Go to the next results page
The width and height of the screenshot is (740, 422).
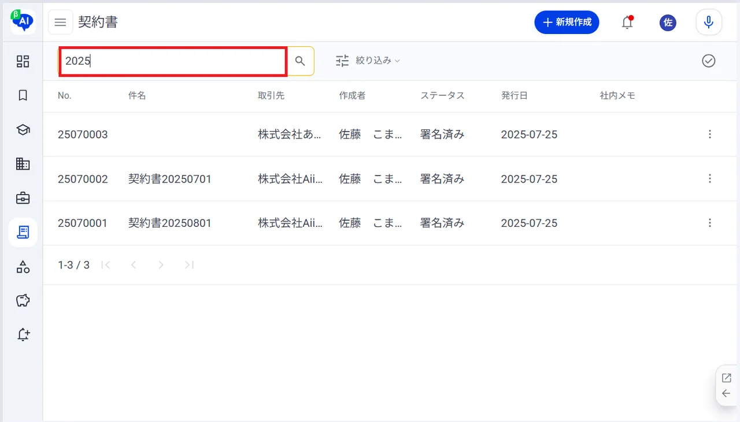click(x=161, y=265)
